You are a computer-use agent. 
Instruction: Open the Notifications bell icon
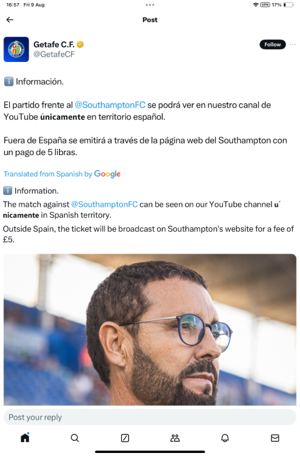pos(225,438)
